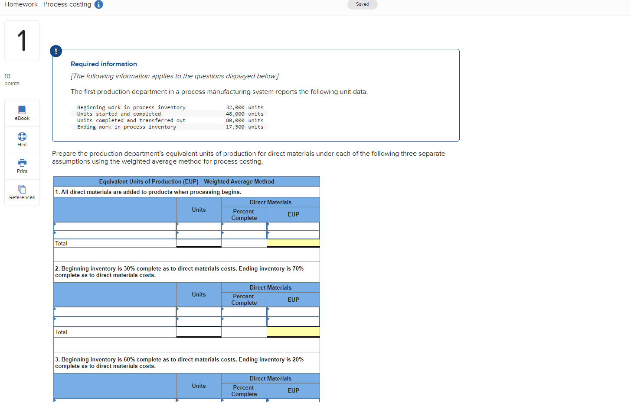Click the yellow Total EUP cell in section 1
Screen dimensions: 631x403
pos(293,243)
